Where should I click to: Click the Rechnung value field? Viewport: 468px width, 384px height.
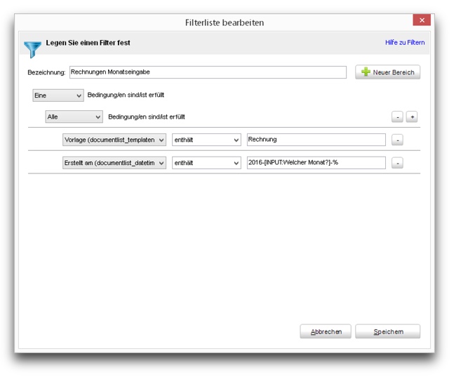point(316,140)
